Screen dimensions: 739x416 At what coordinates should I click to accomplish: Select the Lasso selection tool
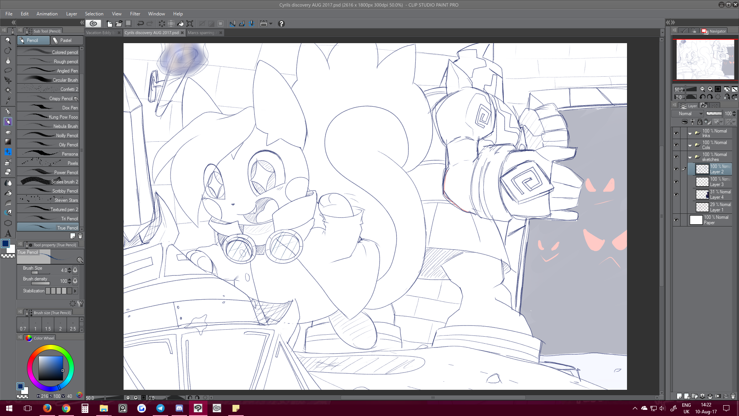point(8,70)
